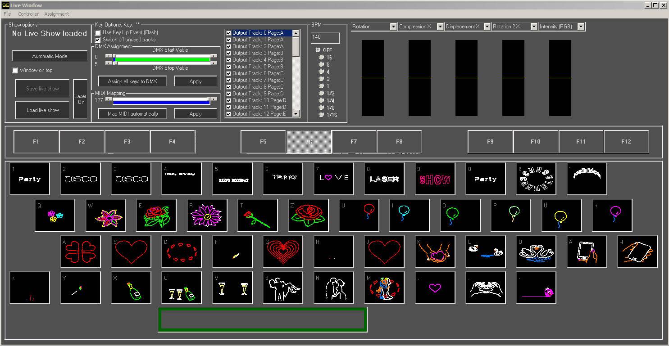Uncheck Switch off unused tracks

[98, 40]
